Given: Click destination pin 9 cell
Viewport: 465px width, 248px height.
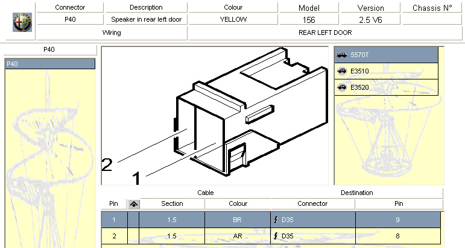Looking at the screenshot, I should click(x=397, y=220).
